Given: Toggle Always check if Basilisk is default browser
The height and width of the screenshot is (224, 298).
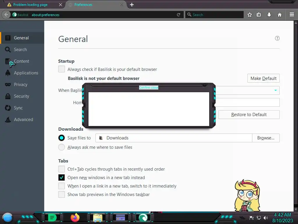Looking at the screenshot, I should tap(61, 69).
